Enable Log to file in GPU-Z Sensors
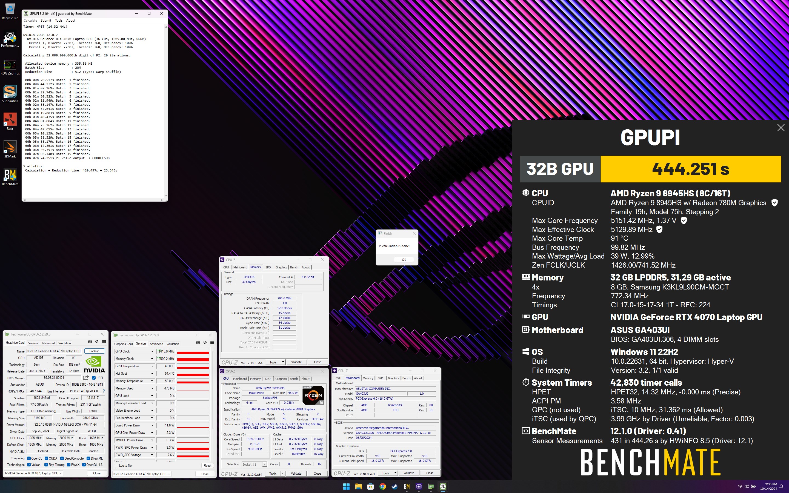 pos(117,465)
